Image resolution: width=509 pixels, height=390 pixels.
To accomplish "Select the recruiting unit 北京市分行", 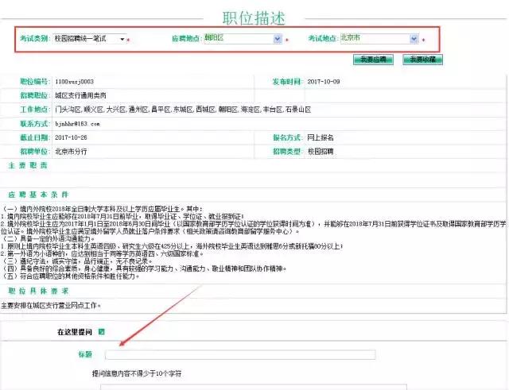I will click(71, 152).
